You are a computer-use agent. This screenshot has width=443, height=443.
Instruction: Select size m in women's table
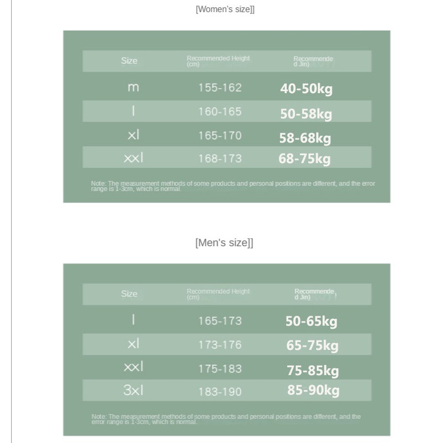click(133, 88)
